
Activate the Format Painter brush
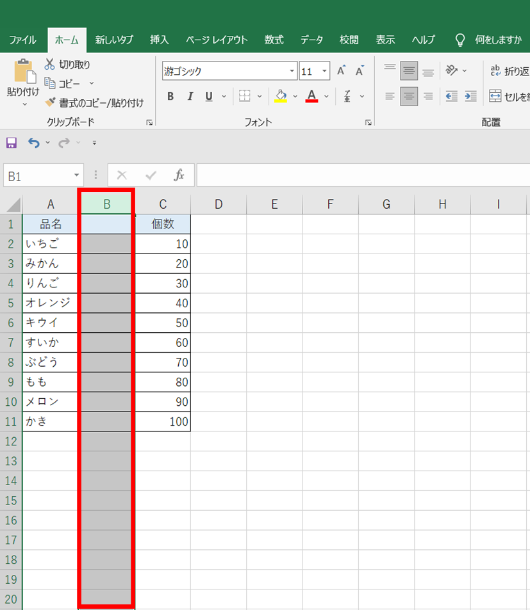50,102
